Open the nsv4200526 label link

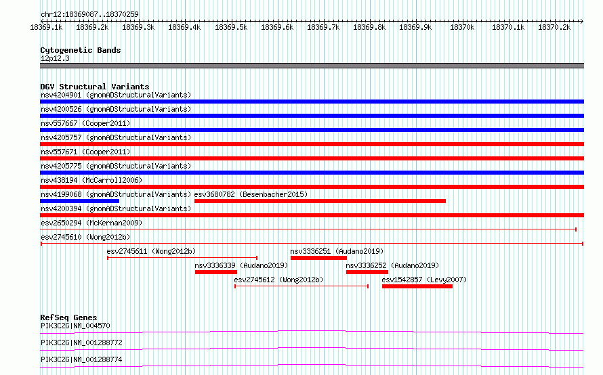116,110
